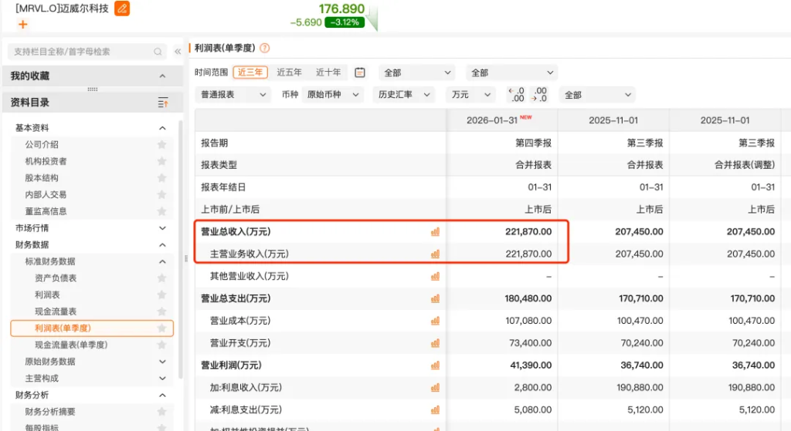This screenshot has height=431, width=791.
Task: Open the calendar date picker icon
Action: (360, 72)
